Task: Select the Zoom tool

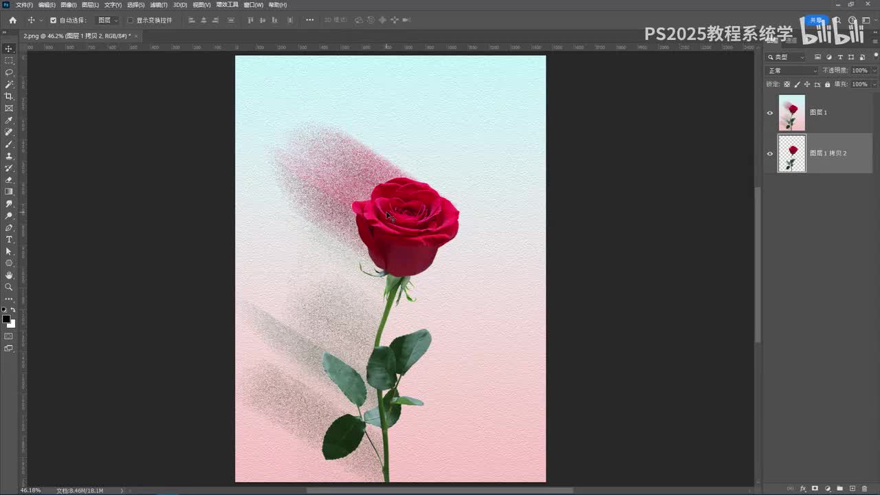Action: pos(9,287)
